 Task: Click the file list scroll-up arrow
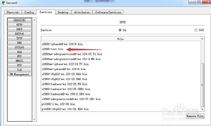(202, 39)
